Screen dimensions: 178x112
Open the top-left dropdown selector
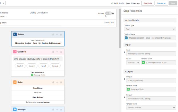coord(3,3)
